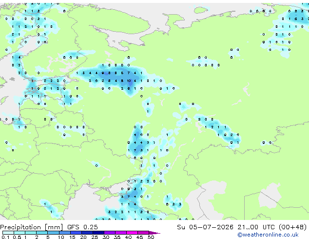
Task: Select the 35–40 mm legend color swatch
Action: tap(121, 233)
